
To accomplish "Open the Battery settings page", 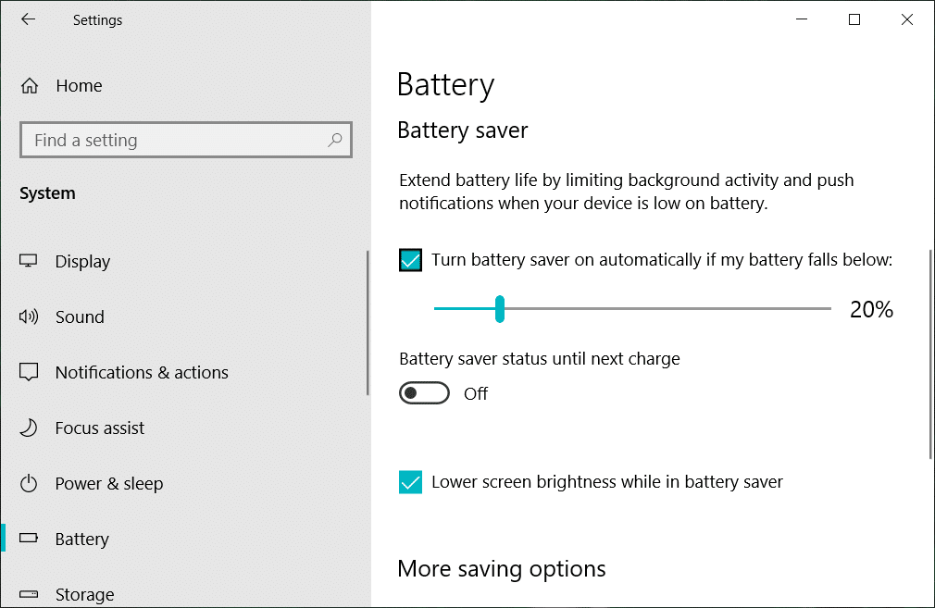I will (81, 539).
